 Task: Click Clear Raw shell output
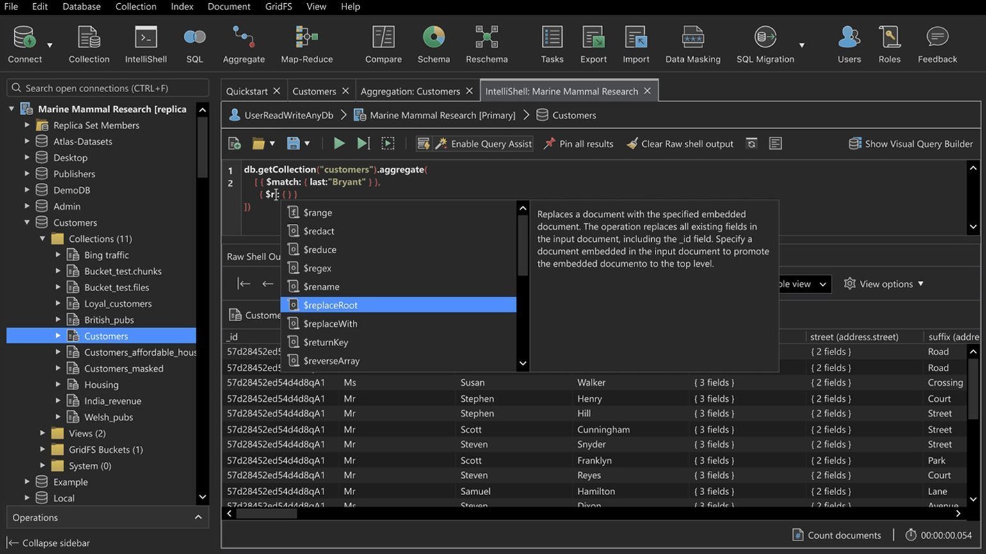tap(680, 144)
